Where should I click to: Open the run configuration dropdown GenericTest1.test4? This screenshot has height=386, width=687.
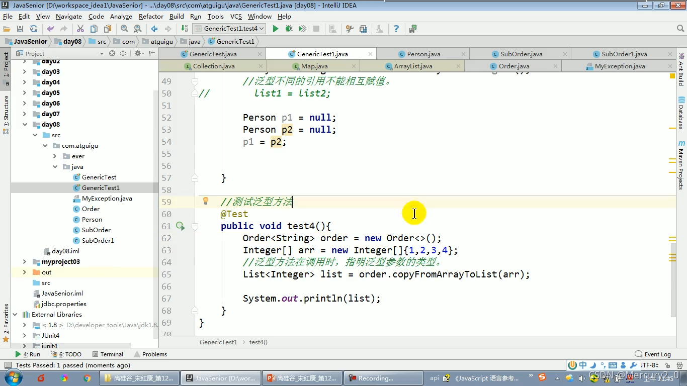click(229, 29)
